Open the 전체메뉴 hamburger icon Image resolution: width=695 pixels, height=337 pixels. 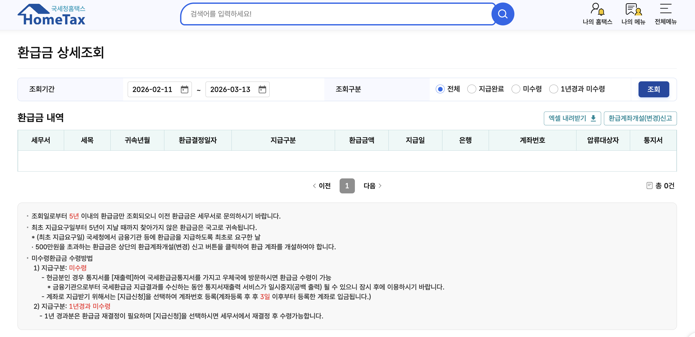[x=665, y=9]
